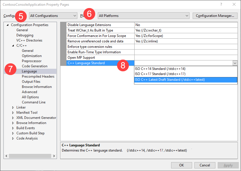Select General under C/C++
The width and height of the screenshot is (241, 171).
point(28,51)
